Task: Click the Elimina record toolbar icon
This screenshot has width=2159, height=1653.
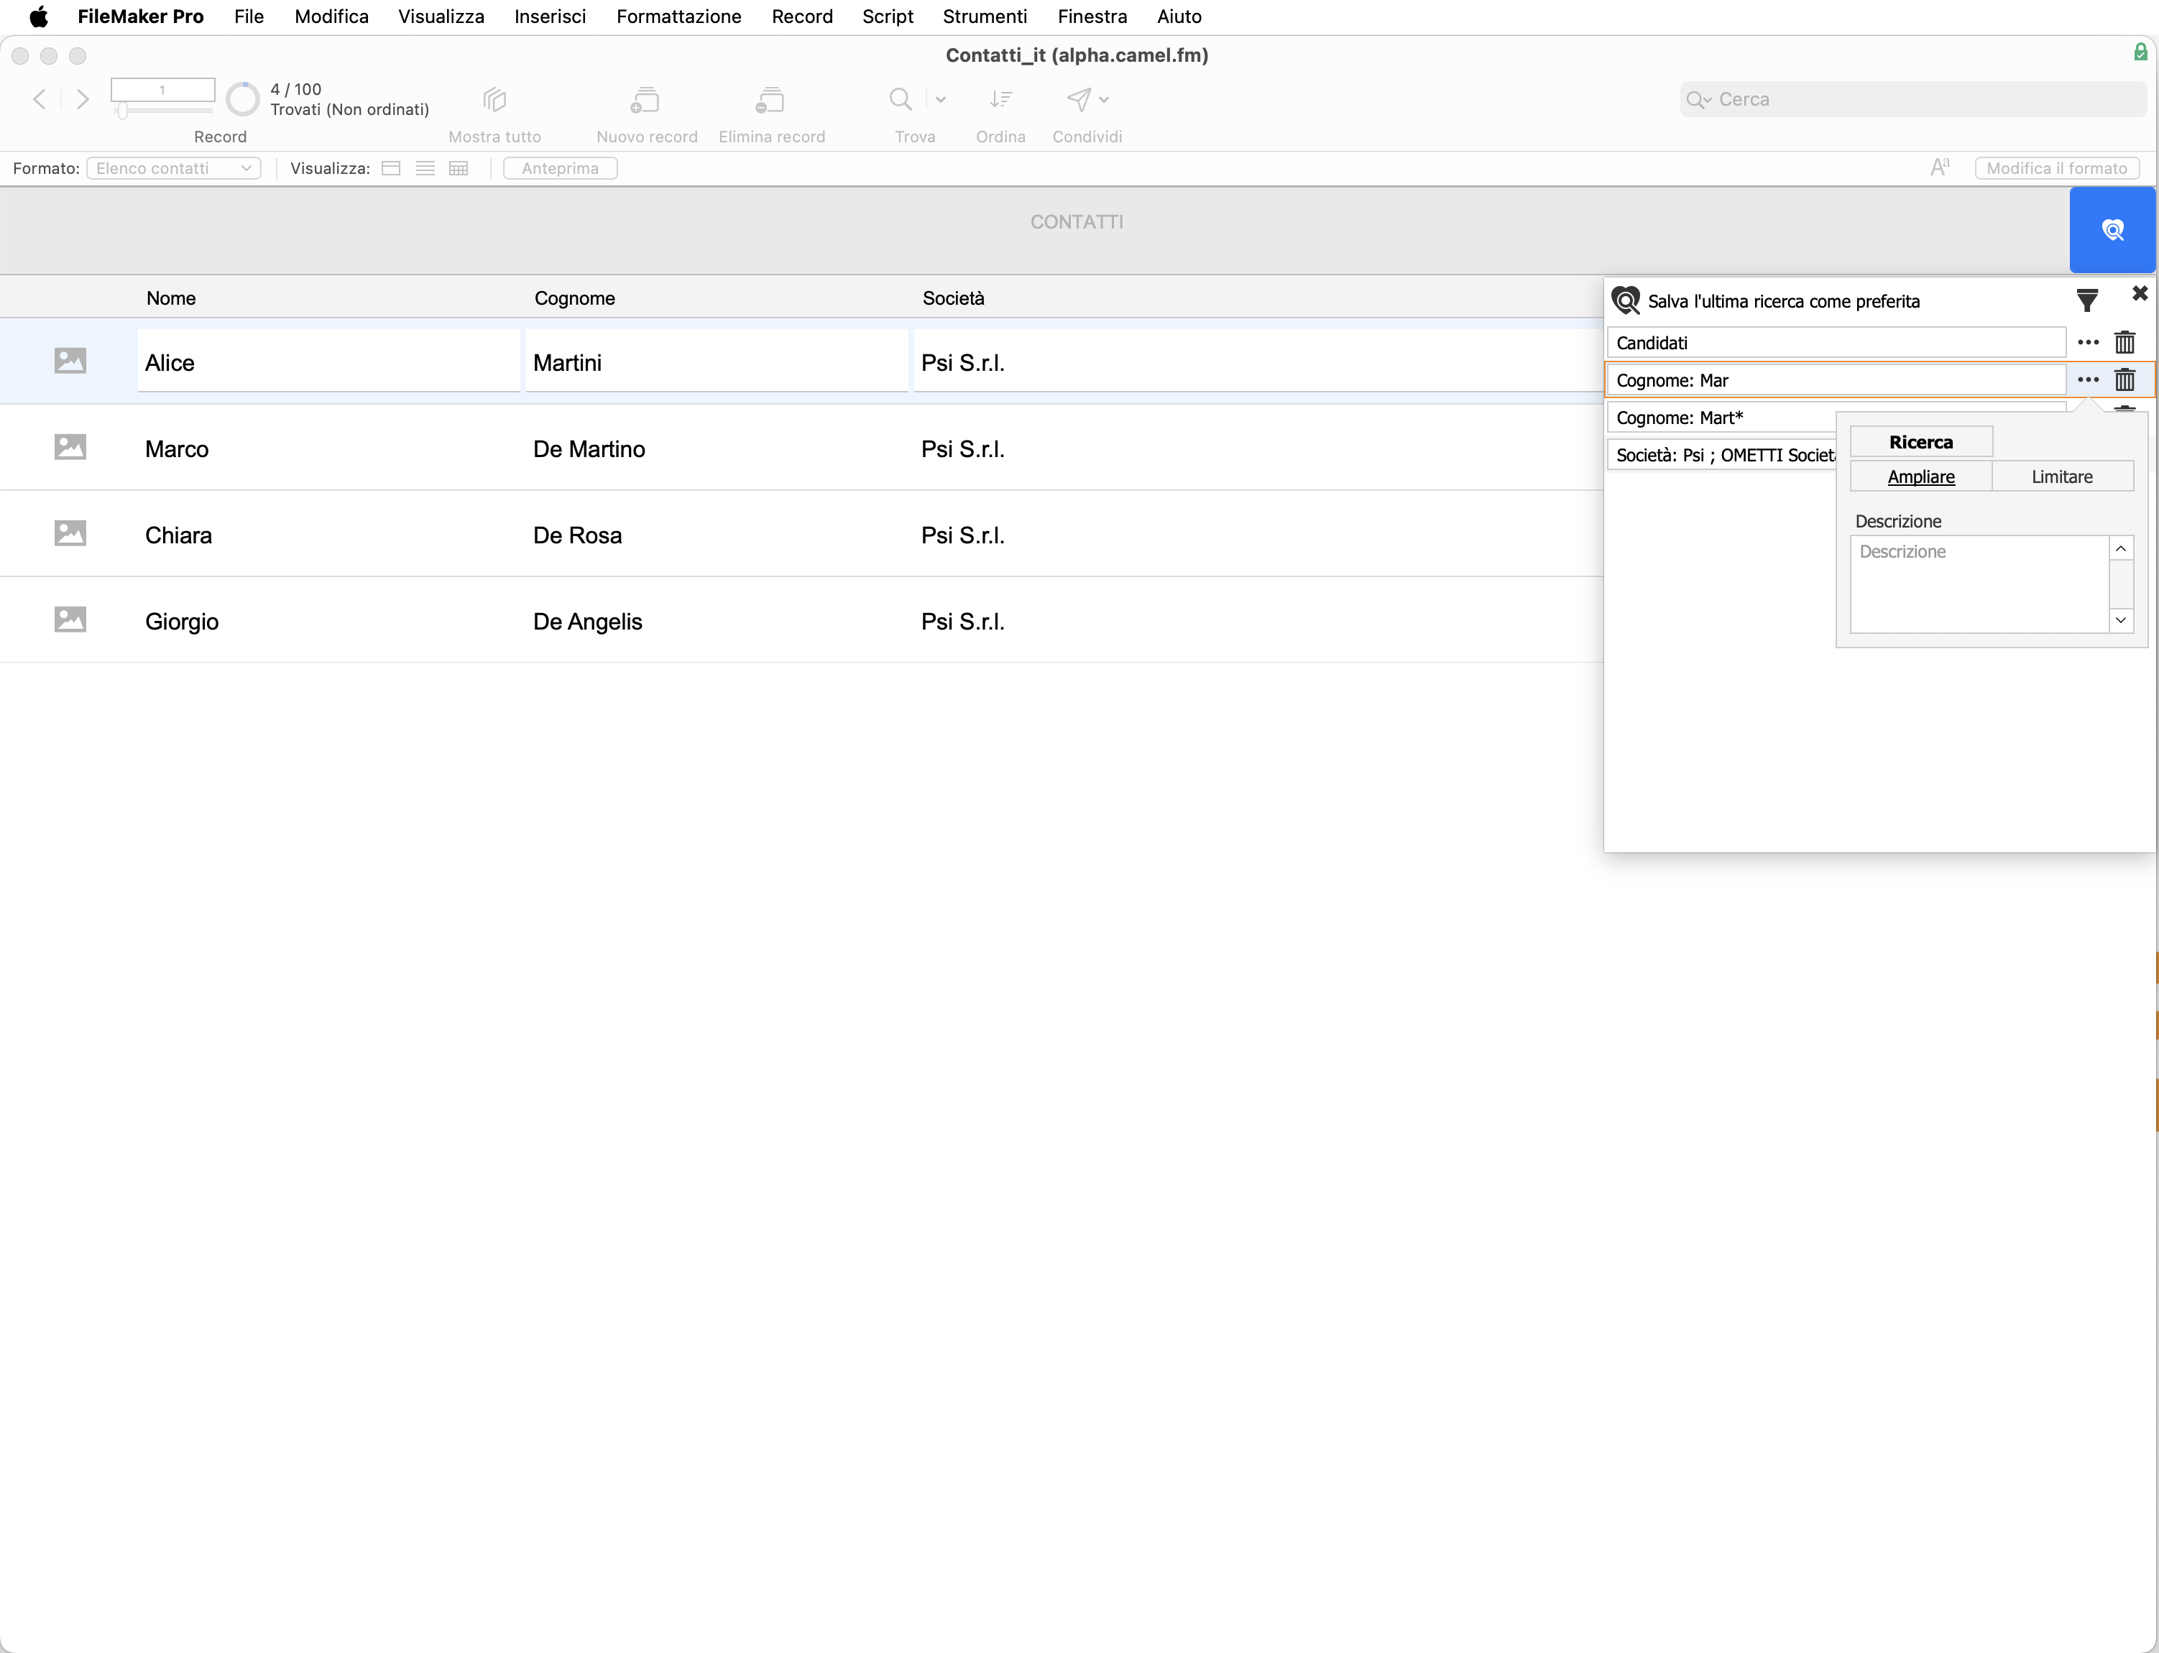Action: pos(770,101)
